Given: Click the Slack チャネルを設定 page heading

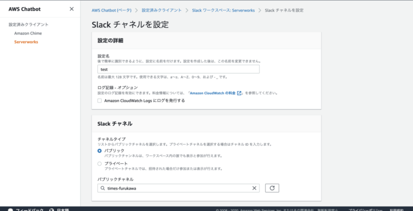Looking at the screenshot, I should coord(130,24).
